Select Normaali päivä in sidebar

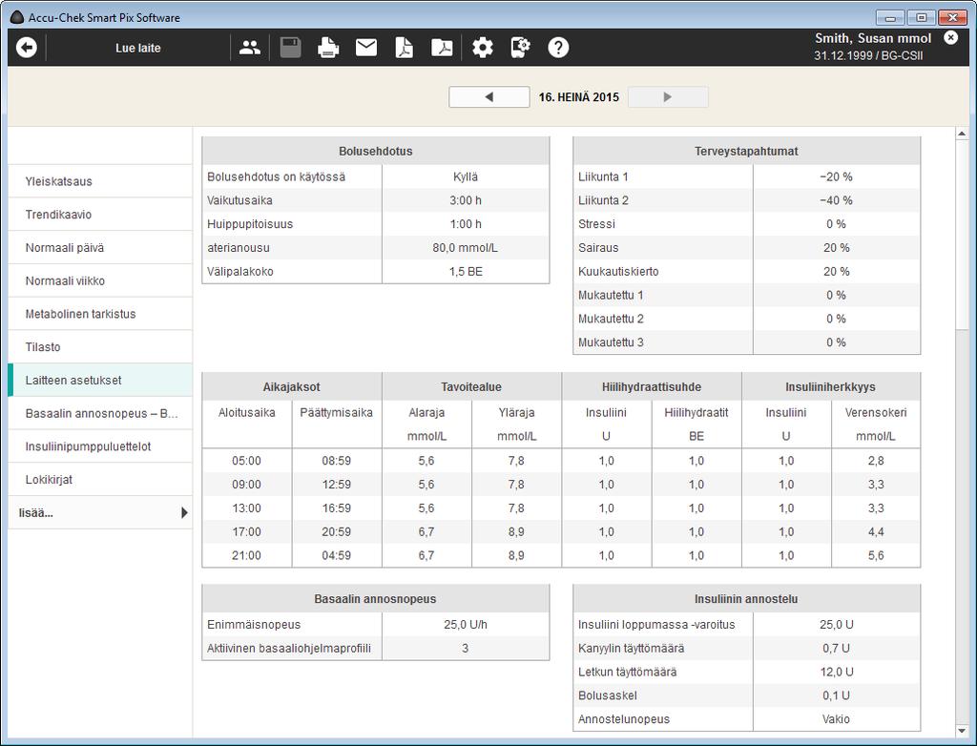coord(99,247)
